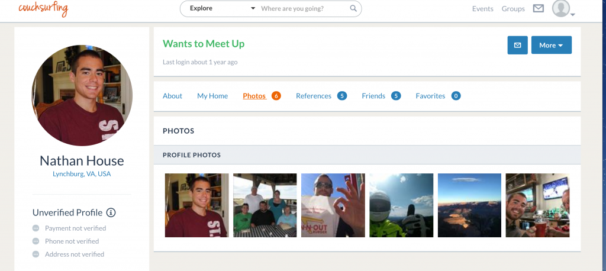
Task: Type in the Where are you going field
Action: click(303, 9)
